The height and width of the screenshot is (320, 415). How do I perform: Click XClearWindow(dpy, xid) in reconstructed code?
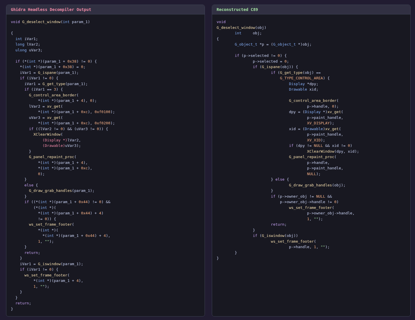tap(333, 151)
